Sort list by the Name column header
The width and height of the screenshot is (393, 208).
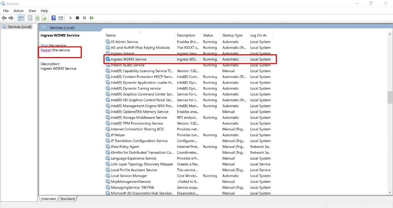[111, 35]
